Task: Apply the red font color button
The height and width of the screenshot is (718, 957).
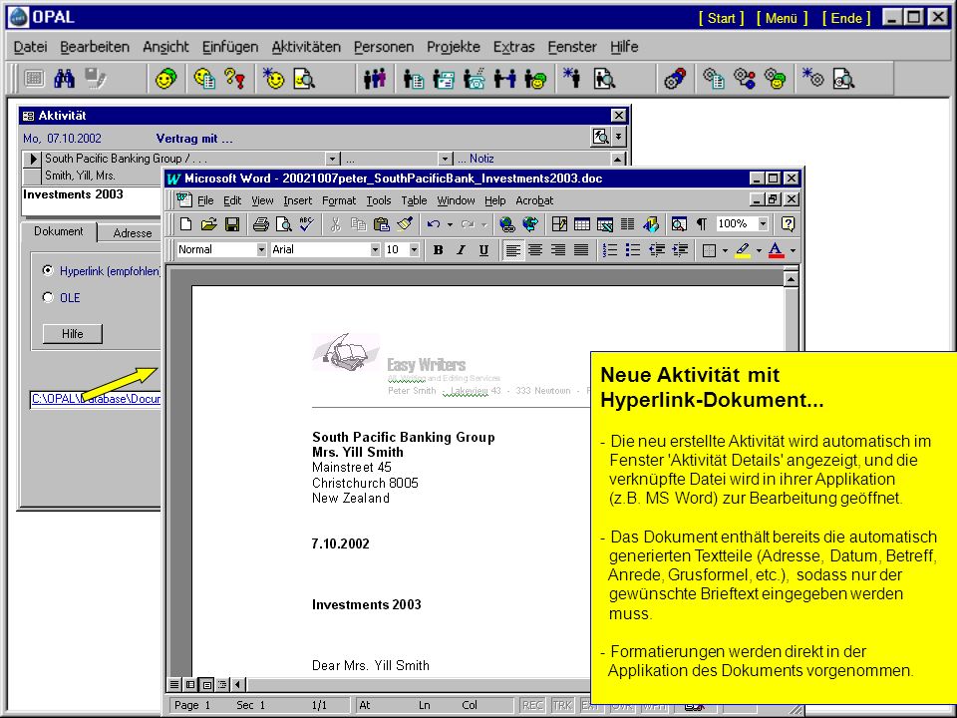Action: coord(776,250)
